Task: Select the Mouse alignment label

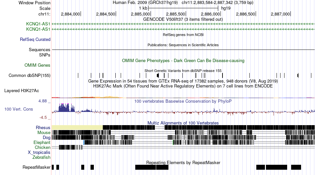Action: coord(44,133)
